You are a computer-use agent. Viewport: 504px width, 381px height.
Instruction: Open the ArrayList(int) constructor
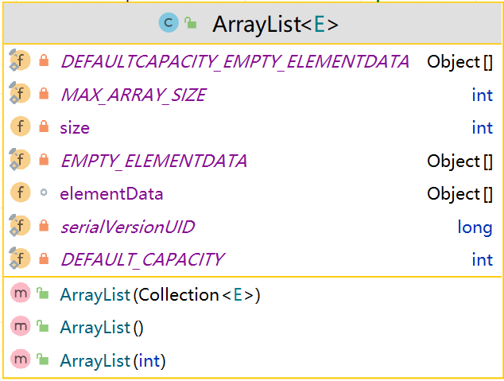pyautogui.click(x=112, y=360)
